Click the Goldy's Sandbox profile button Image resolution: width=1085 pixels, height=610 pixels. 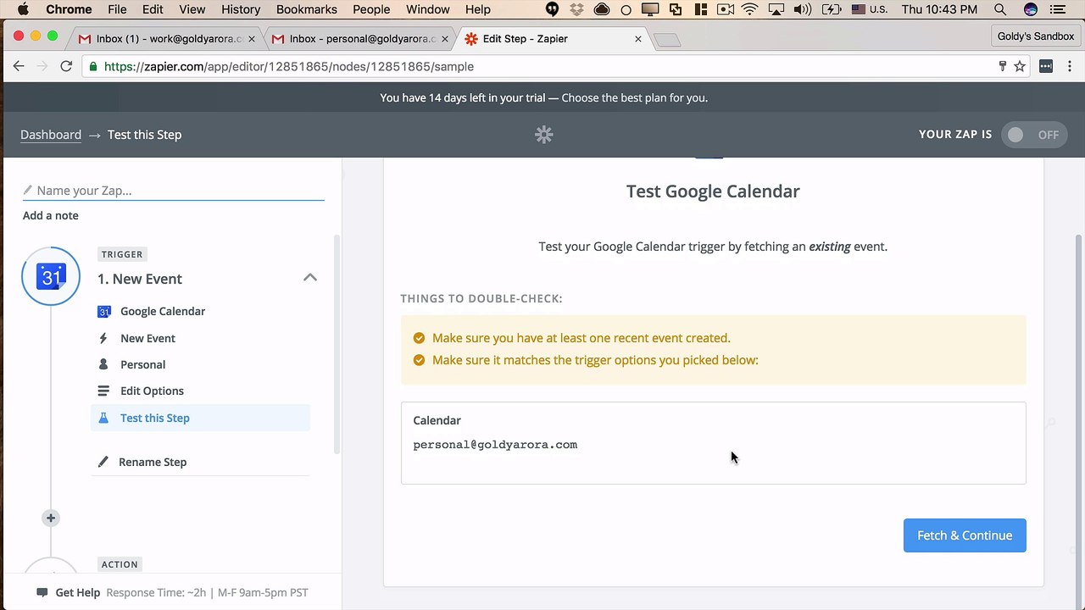point(1036,36)
